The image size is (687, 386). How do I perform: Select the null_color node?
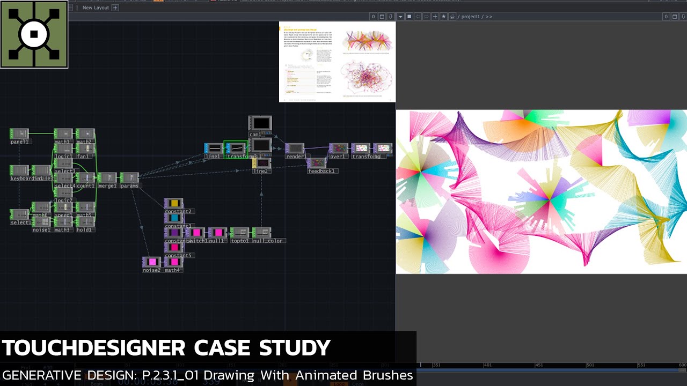261,233
